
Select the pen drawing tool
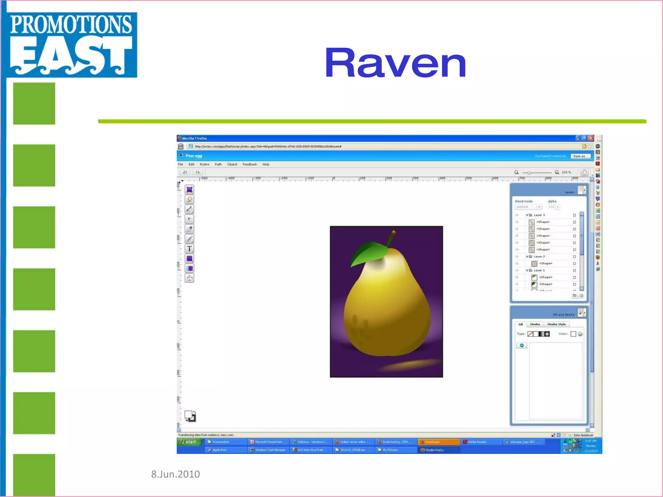[x=189, y=239]
